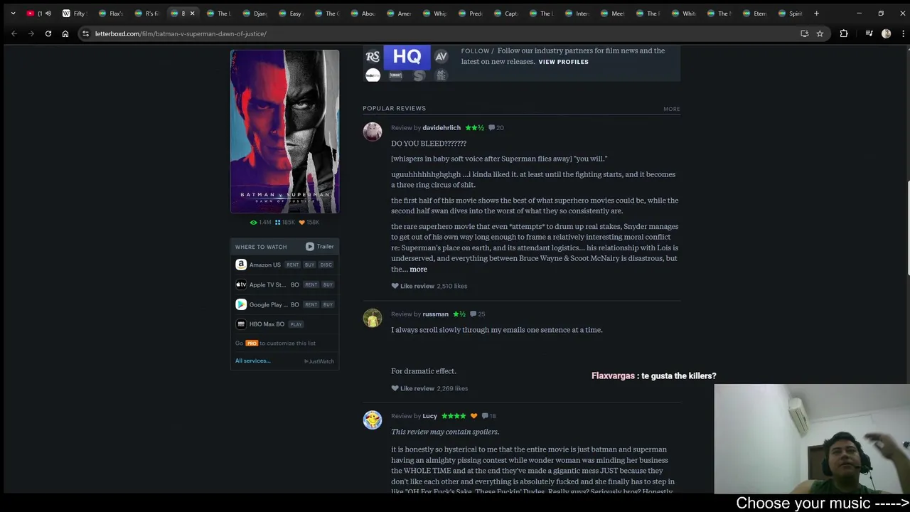Open the HBO Max service icon
The image size is (910, 512).
click(241, 324)
